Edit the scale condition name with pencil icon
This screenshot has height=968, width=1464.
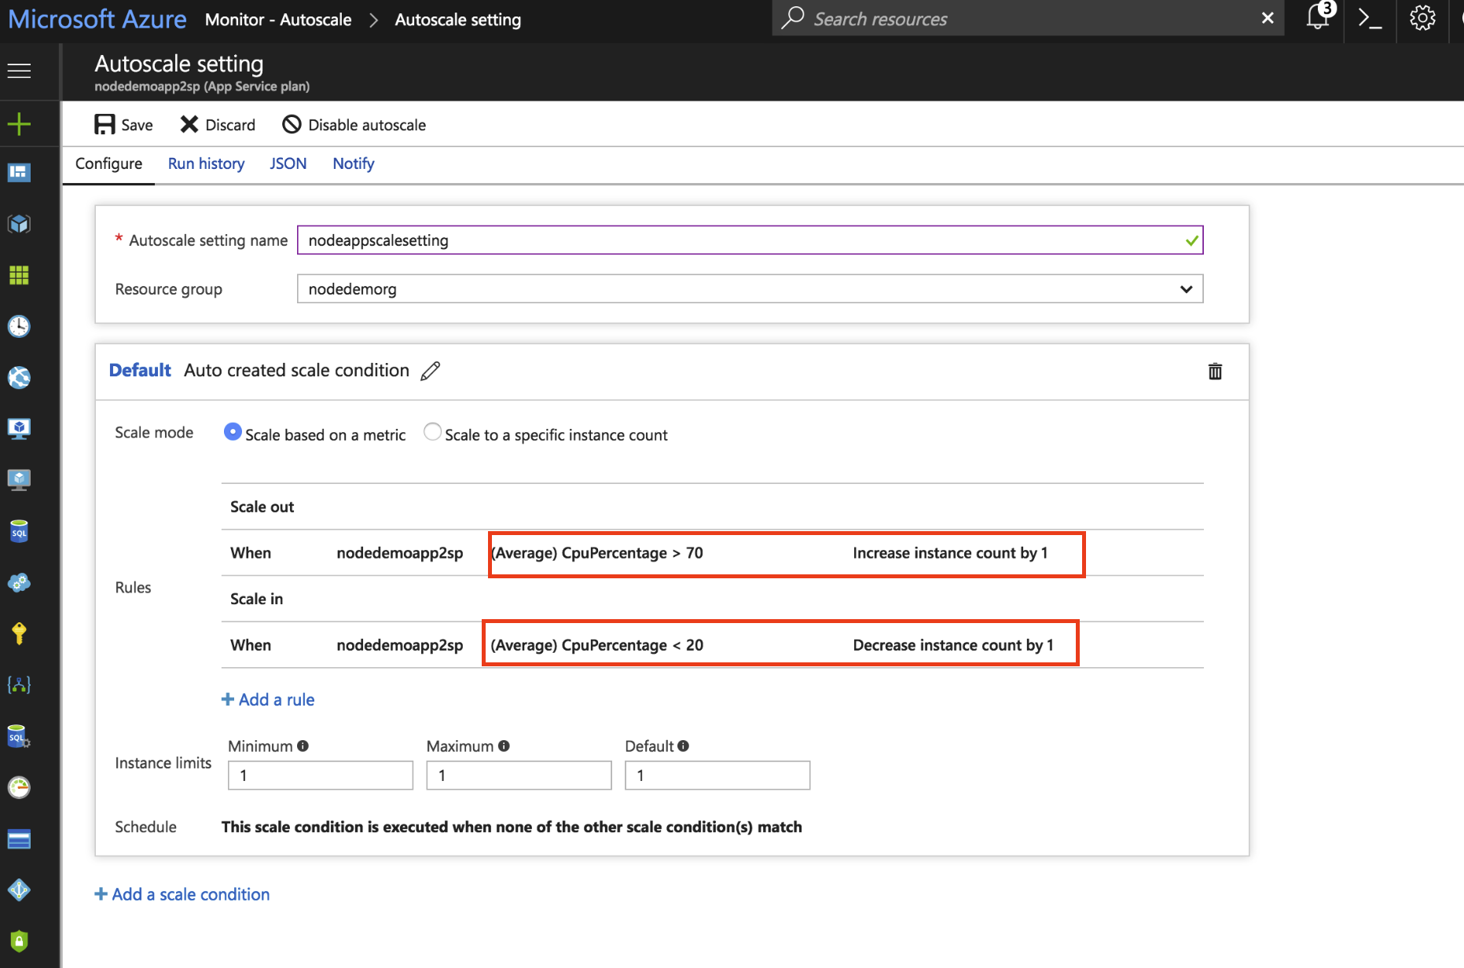click(431, 370)
